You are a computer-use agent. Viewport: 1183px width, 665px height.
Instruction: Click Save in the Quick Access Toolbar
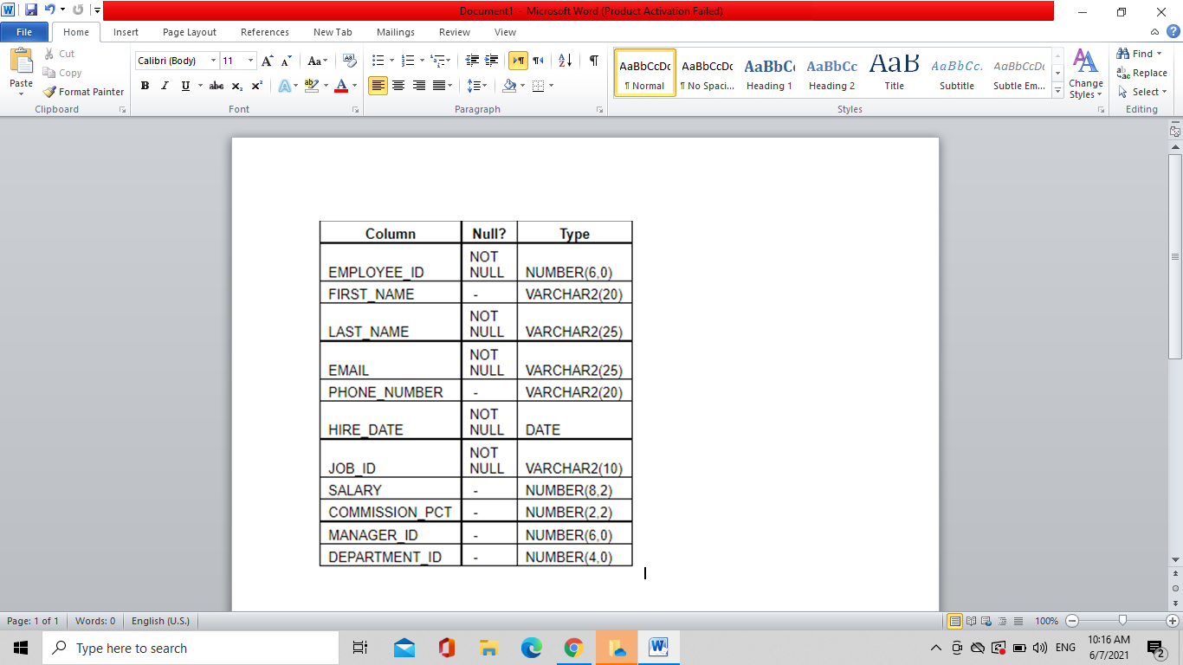coord(29,9)
